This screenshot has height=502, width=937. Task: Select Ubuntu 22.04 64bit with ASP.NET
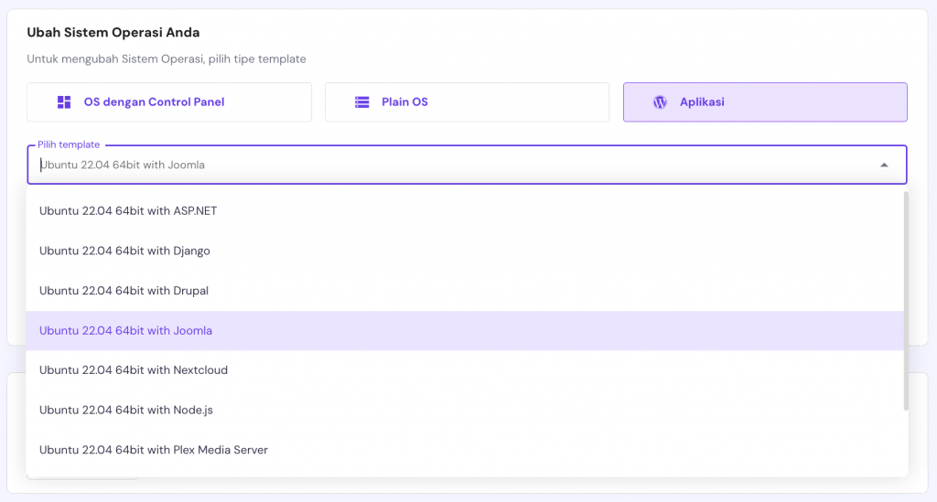pos(128,210)
